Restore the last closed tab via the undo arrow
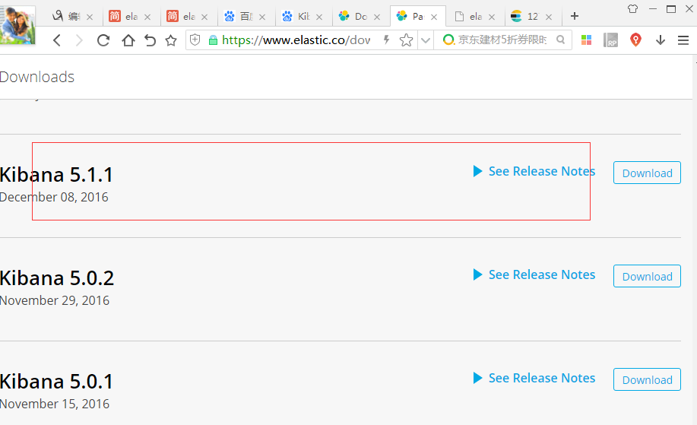This screenshot has width=697, height=425. point(150,40)
